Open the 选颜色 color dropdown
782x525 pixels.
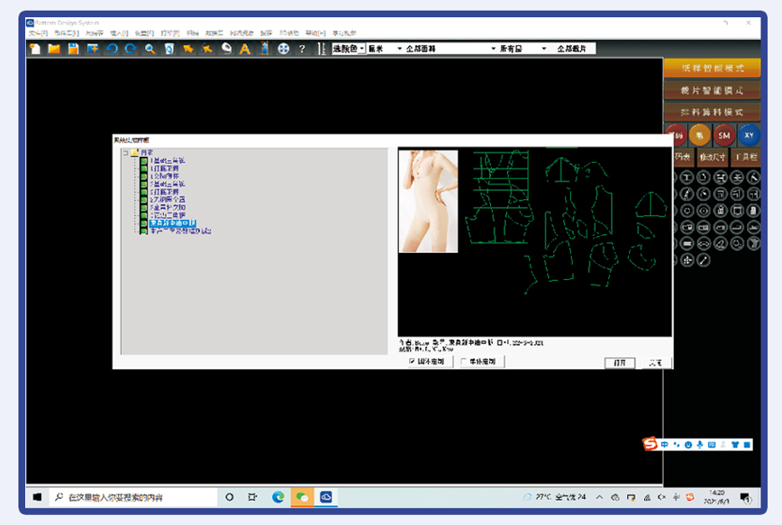349,49
